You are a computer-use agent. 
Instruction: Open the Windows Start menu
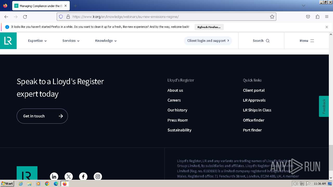(x=7, y=184)
